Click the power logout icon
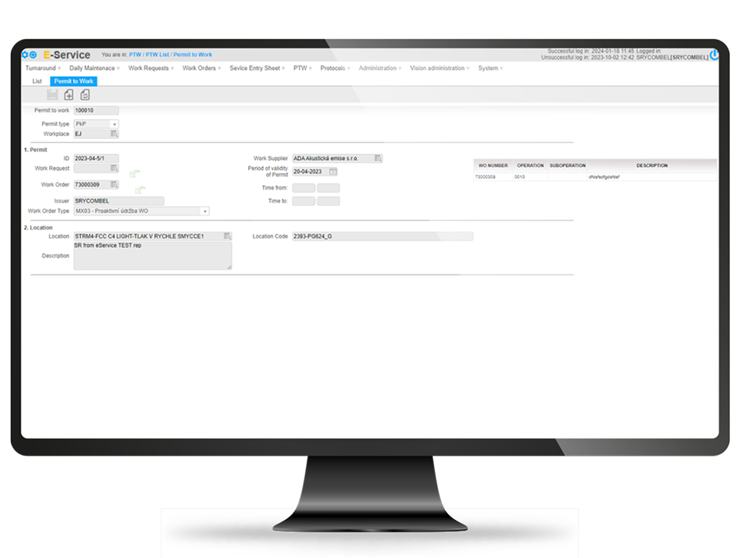741x558 pixels. (x=714, y=55)
